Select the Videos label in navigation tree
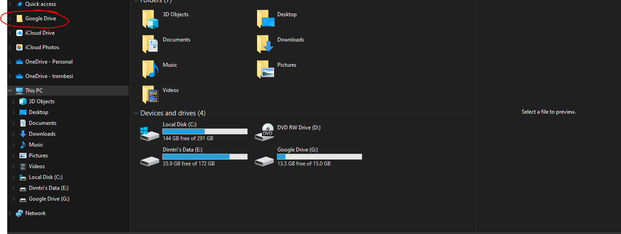Image resolution: width=621 pixels, height=234 pixels. coord(37,166)
